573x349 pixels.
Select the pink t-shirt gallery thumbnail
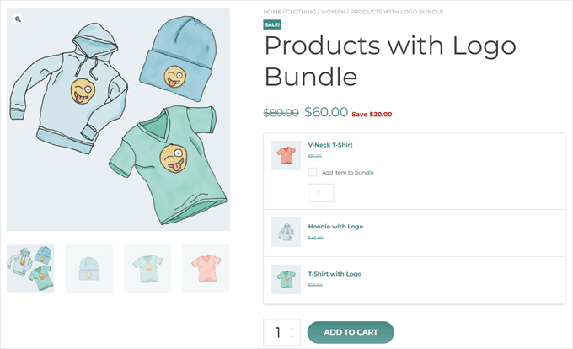click(206, 268)
